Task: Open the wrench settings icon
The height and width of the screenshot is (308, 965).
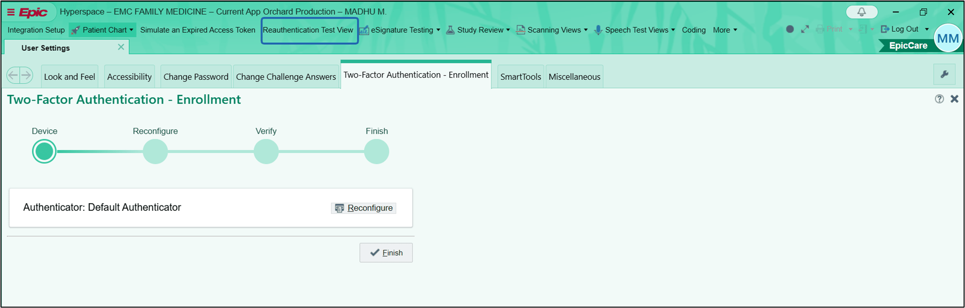Action: pos(944,75)
